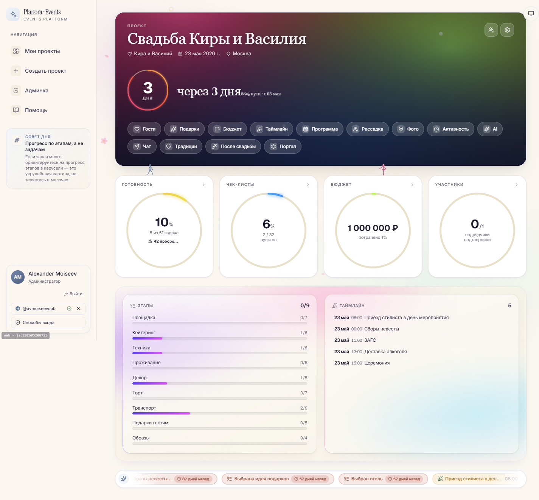Click the Участники 0/1 ring

click(477, 231)
